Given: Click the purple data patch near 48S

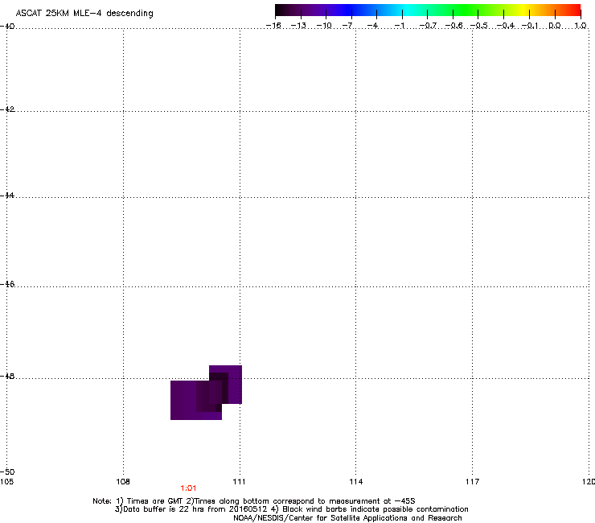Looking at the screenshot, I should [x=206, y=393].
